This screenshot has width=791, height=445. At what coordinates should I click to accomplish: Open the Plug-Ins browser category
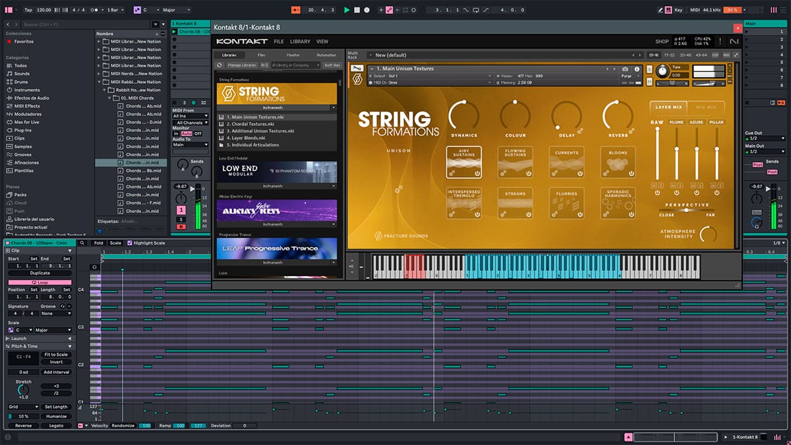[x=23, y=130]
